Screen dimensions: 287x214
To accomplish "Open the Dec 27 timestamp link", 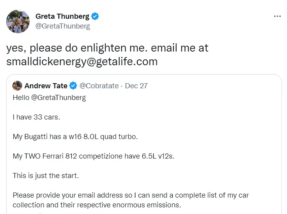I will [136, 86].
